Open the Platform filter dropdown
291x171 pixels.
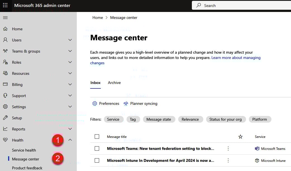click(260, 120)
